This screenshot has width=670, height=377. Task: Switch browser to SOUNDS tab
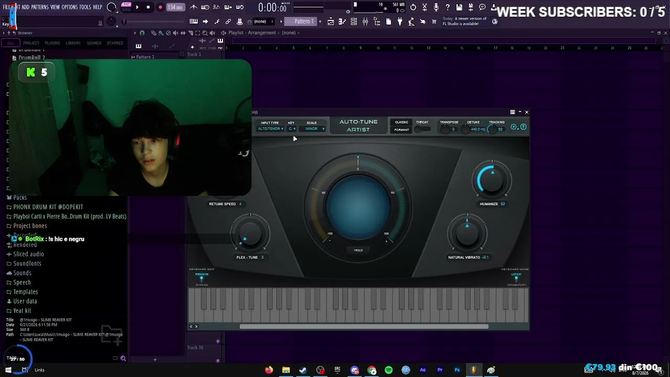point(94,43)
